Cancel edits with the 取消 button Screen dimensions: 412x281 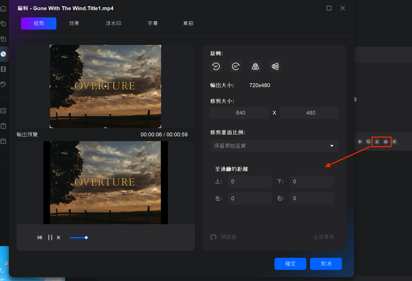(x=326, y=264)
